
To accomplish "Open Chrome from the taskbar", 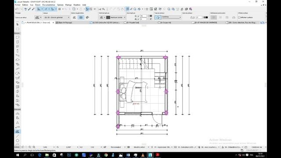I will 106,155.
